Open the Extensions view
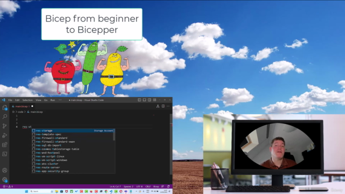The image size is (345, 194). click(x=5, y=144)
